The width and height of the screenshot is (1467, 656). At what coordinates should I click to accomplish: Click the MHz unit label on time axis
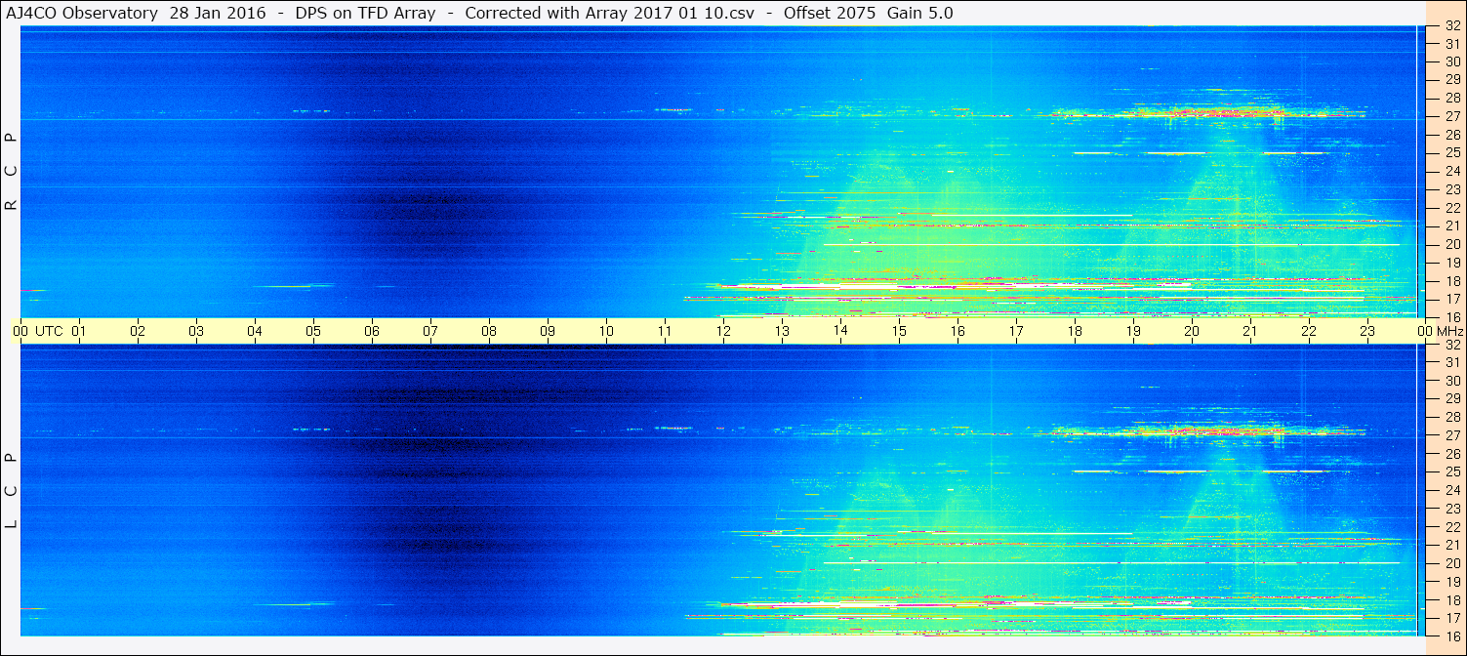pyautogui.click(x=1449, y=331)
